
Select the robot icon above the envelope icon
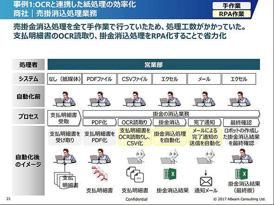pos(206,156)
